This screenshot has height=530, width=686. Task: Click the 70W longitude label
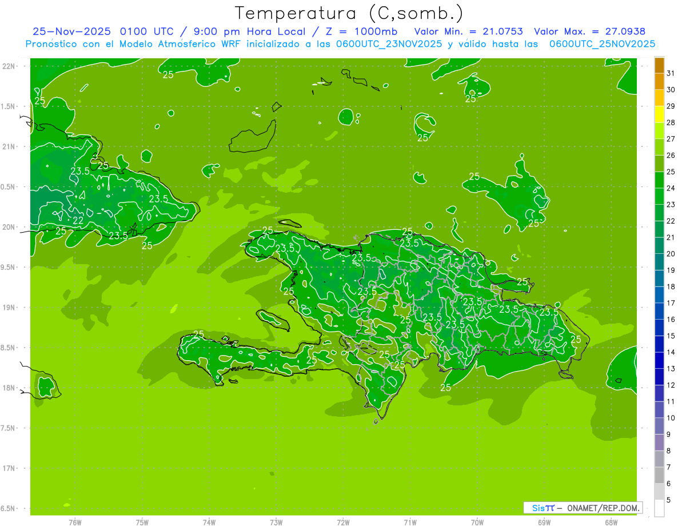pyautogui.click(x=477, y=523)
